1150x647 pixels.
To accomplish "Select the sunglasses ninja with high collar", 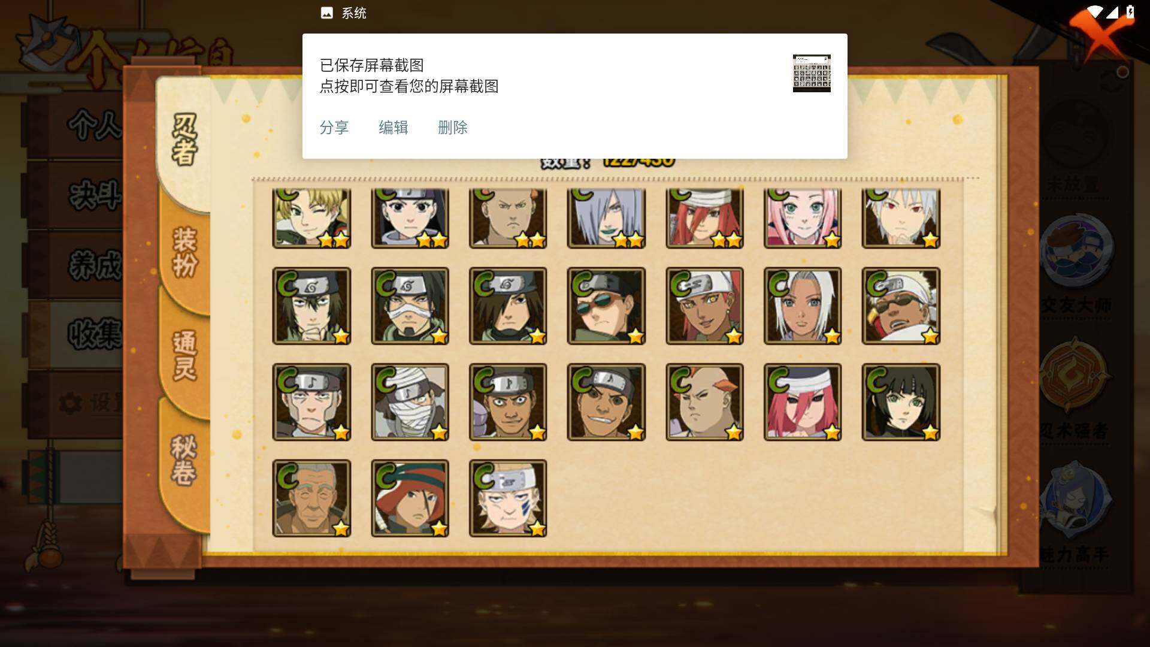I will [x=606, y=306].
